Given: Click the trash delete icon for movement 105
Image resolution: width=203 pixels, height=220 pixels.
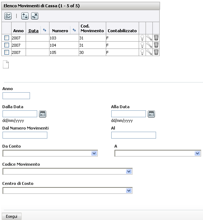Looking at the screenshot, I should click(156, 52).
